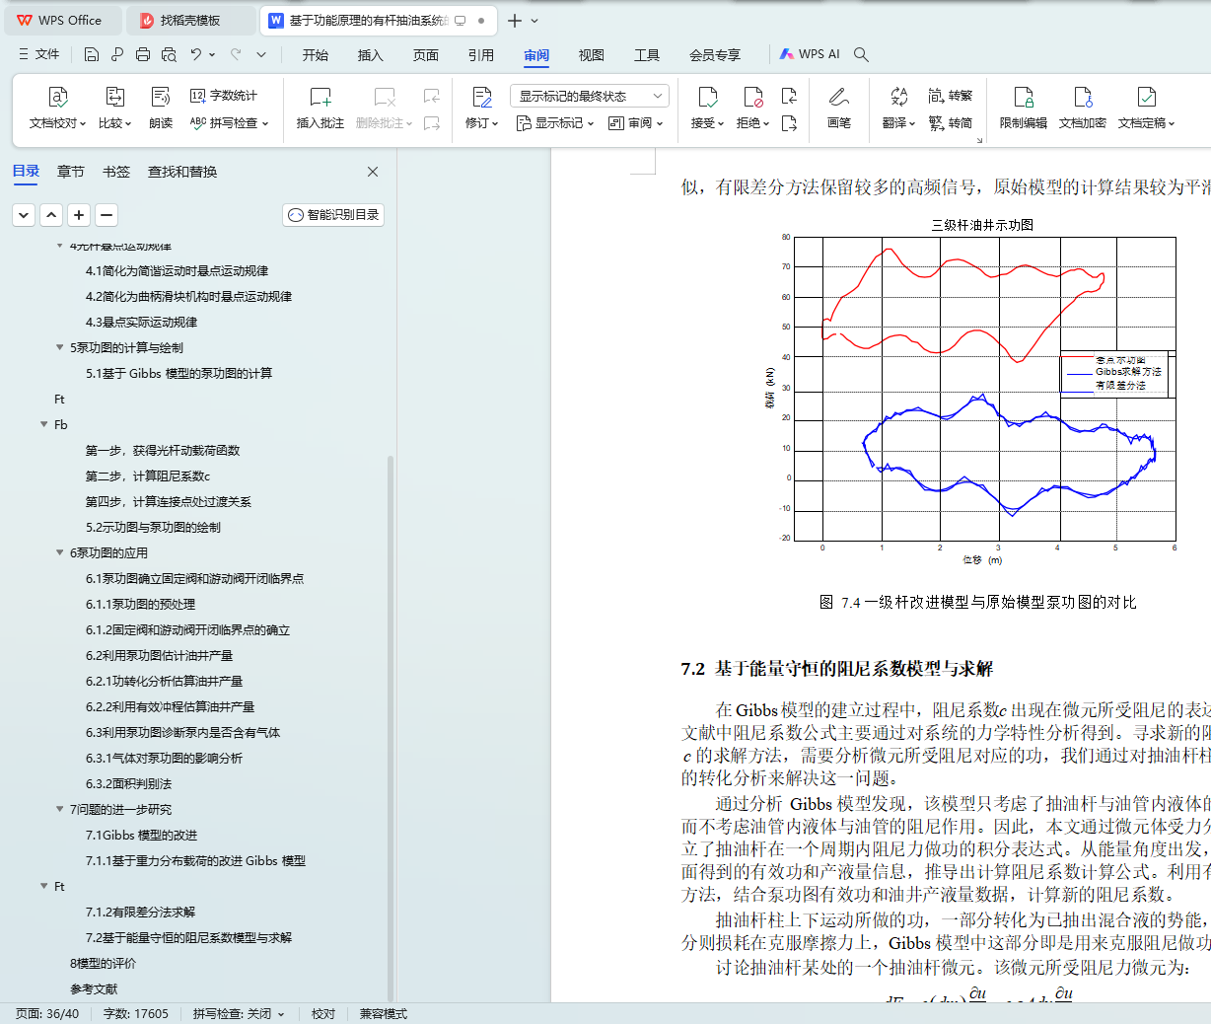Image resolution: width=1211 pixels, height=1024 pixels.
Task: Click the document proofreading icon
Action: coord(58,97)
